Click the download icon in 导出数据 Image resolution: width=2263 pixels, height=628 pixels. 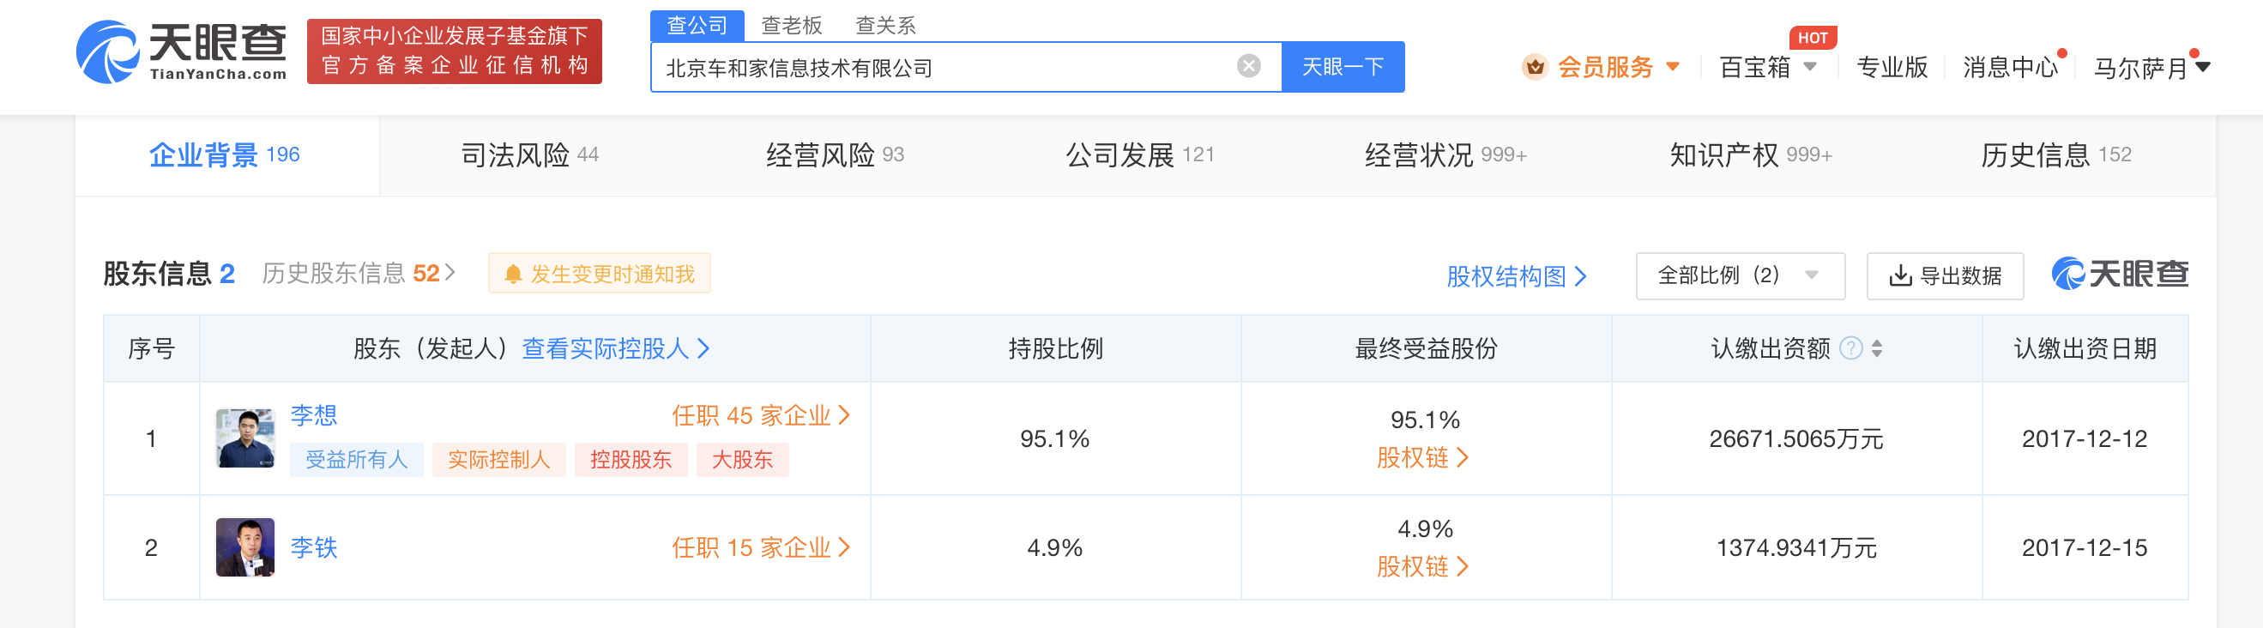pos(1900,275)
